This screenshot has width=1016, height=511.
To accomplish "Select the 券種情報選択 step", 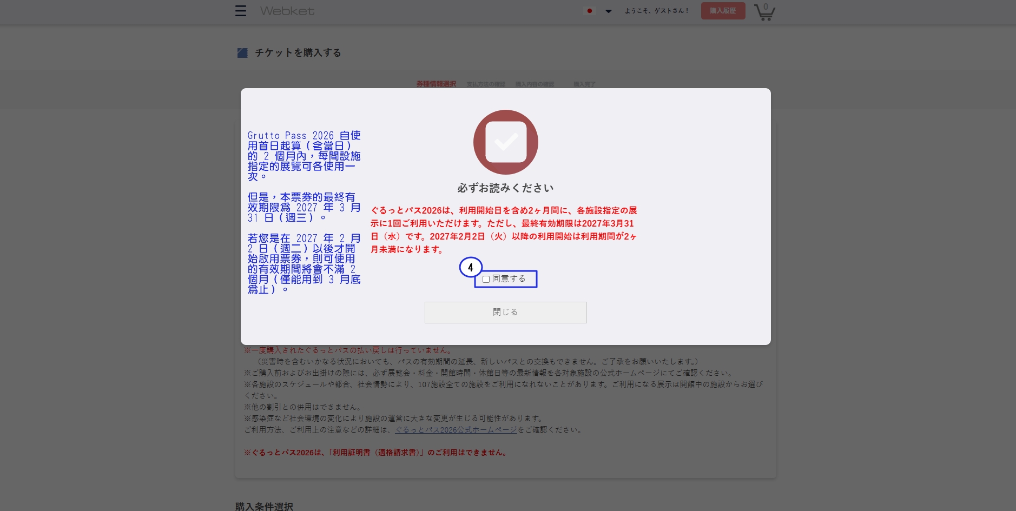I will coord(436,84).
